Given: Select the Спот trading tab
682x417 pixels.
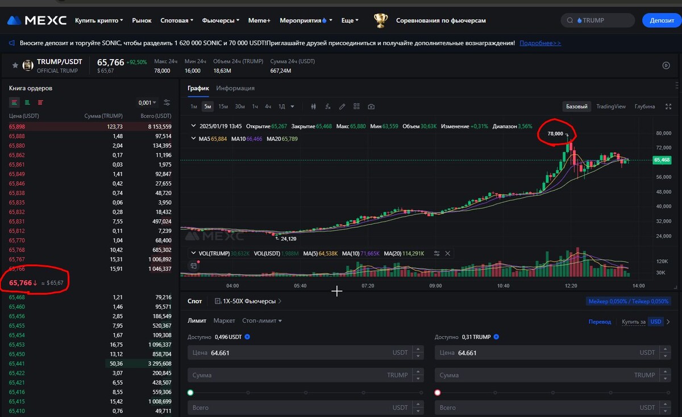Looking at the screenshot, I should coord(195,301).
